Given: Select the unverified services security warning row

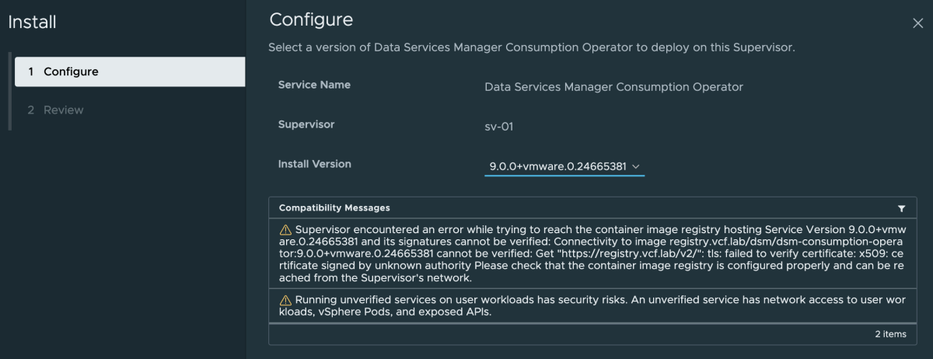Looking at the screenshot, I should (x=591, y=305).
